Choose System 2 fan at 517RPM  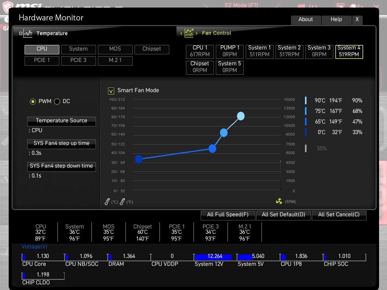[289, 51]
